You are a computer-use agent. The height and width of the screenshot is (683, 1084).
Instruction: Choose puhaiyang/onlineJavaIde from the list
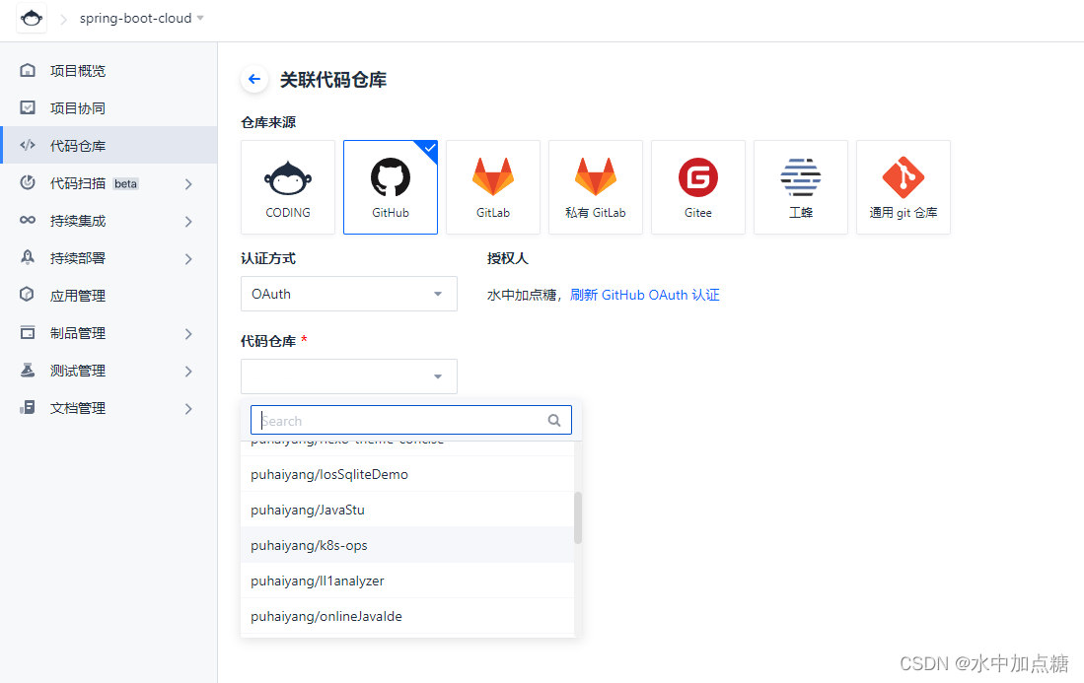pos(407,616)
